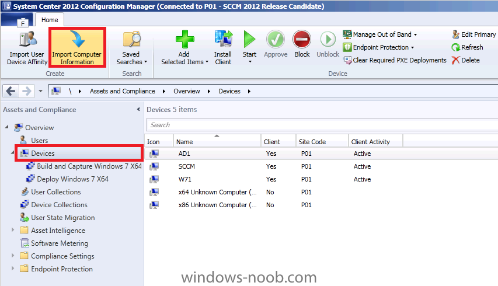Select x86 Unknown Computer row

[322, 205]
